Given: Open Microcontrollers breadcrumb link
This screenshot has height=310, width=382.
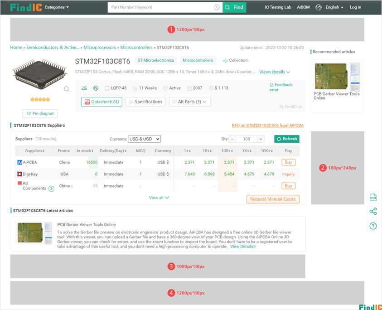Looking at the screenshot, I should tap(136, 48).
